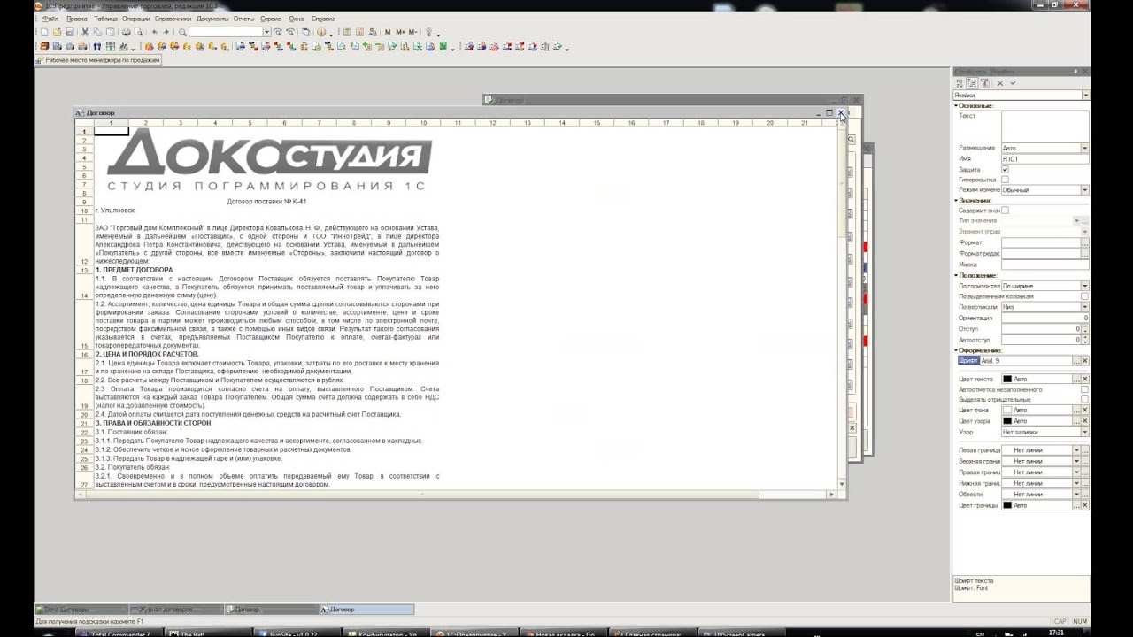The height and width of the screenshot is (637, 1133).
Task: Open the Файл menu
Action: (50, 19)
